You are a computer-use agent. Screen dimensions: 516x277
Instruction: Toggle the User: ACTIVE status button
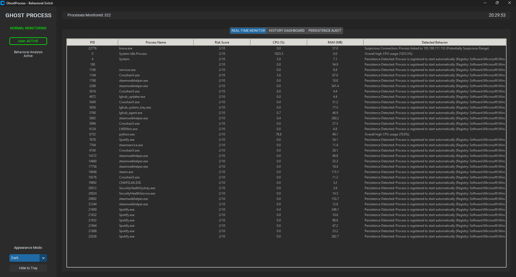pyautogui.click(x=28, y=41)
